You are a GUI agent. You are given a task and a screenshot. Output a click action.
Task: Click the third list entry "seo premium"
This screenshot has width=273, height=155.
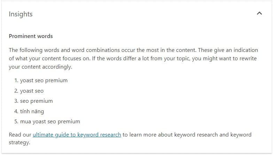[x=36, y=101]
